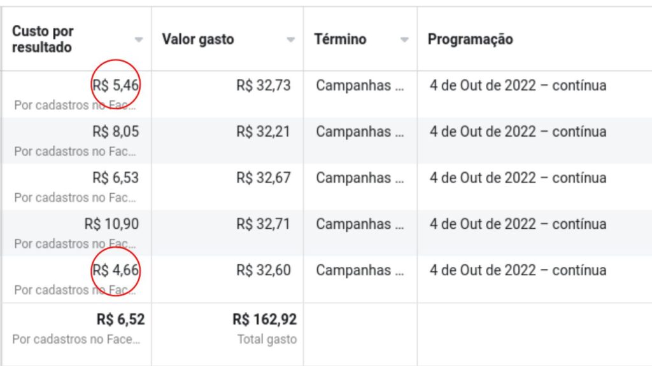Click the schedule date in the R$ 32,73 row
652x366 pixels.
(x=518, y=85)
